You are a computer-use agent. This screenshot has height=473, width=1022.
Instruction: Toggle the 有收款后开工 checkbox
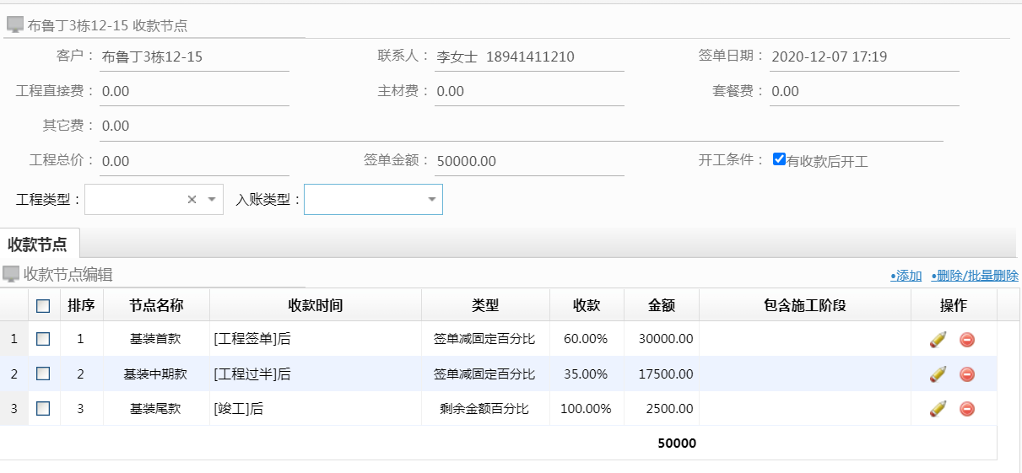click(779, 159)
